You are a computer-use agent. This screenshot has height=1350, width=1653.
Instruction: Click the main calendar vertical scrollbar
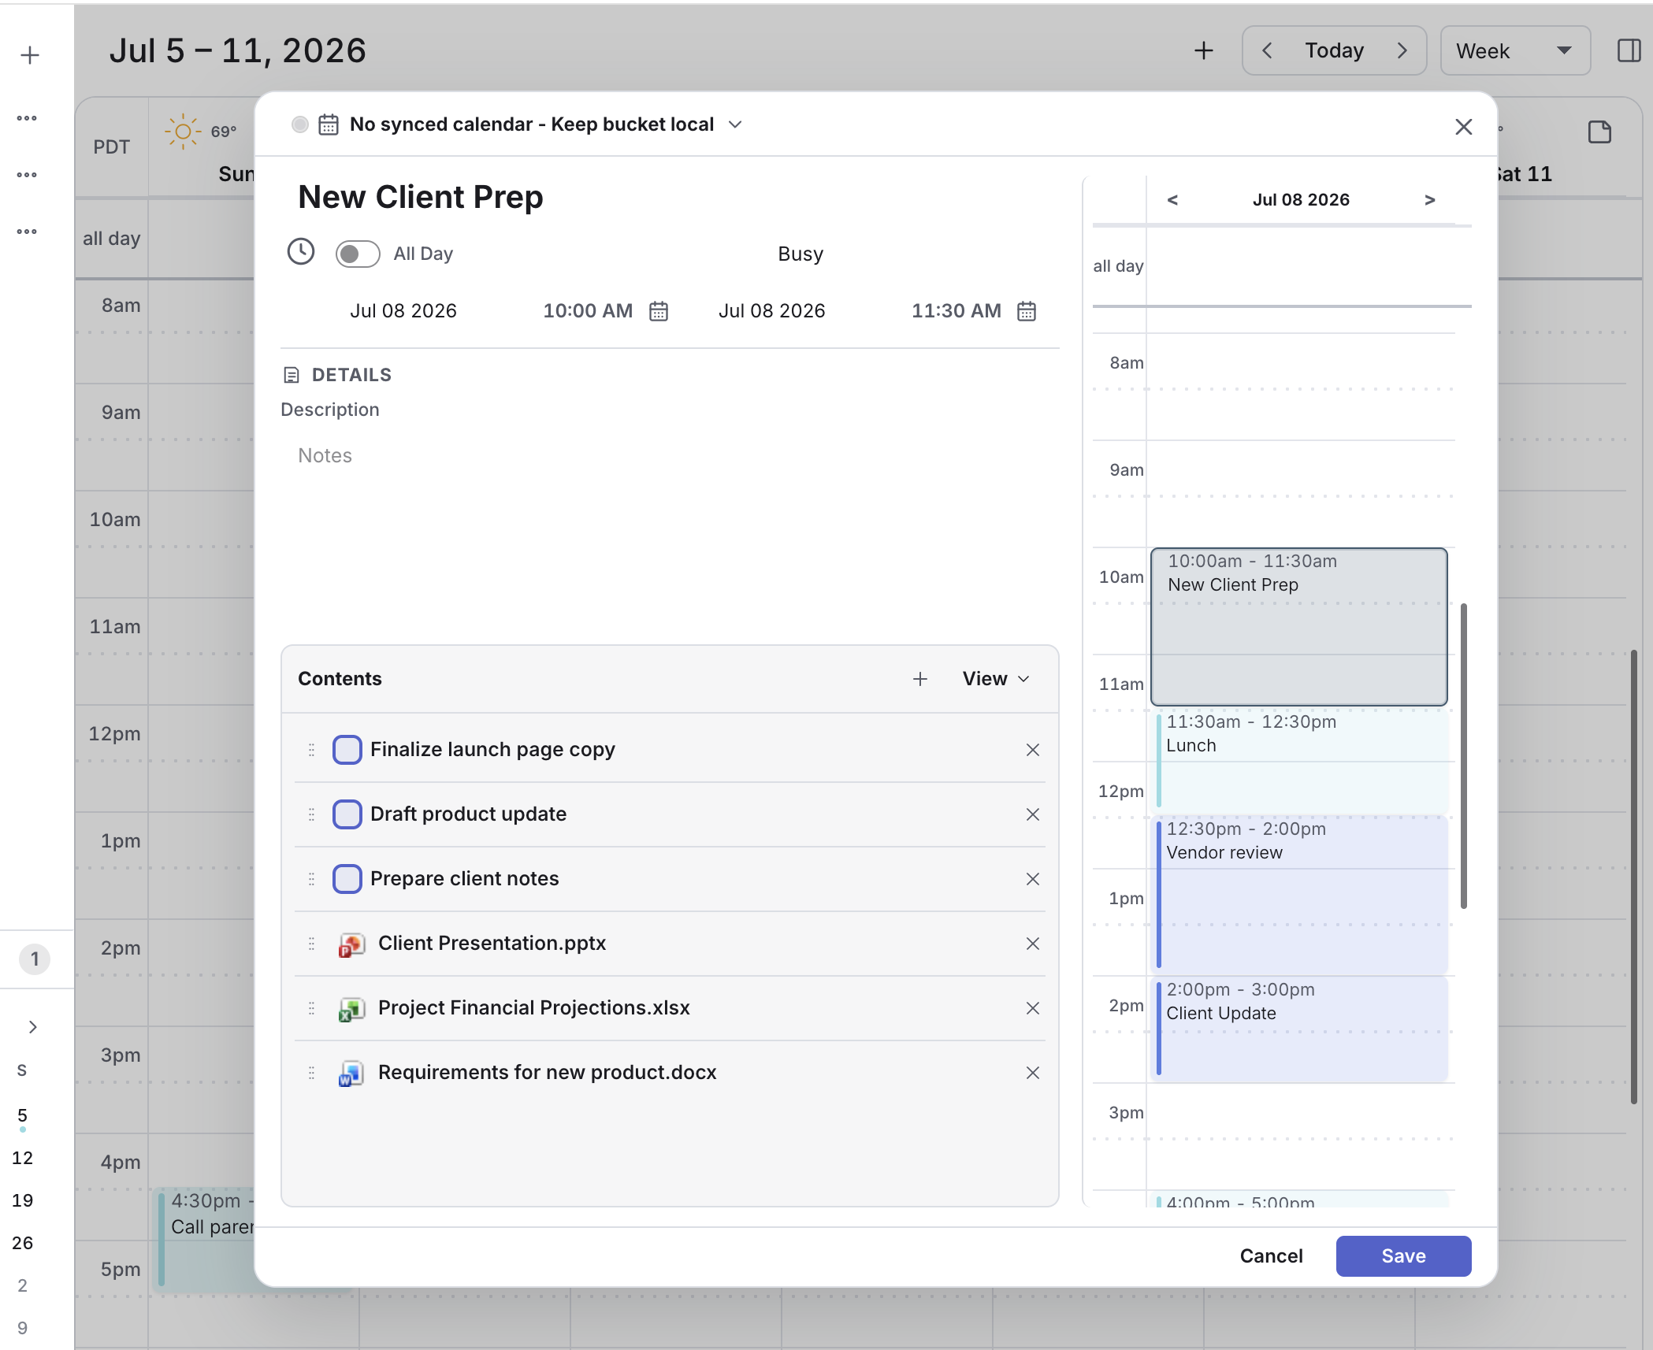point(1635,877)
